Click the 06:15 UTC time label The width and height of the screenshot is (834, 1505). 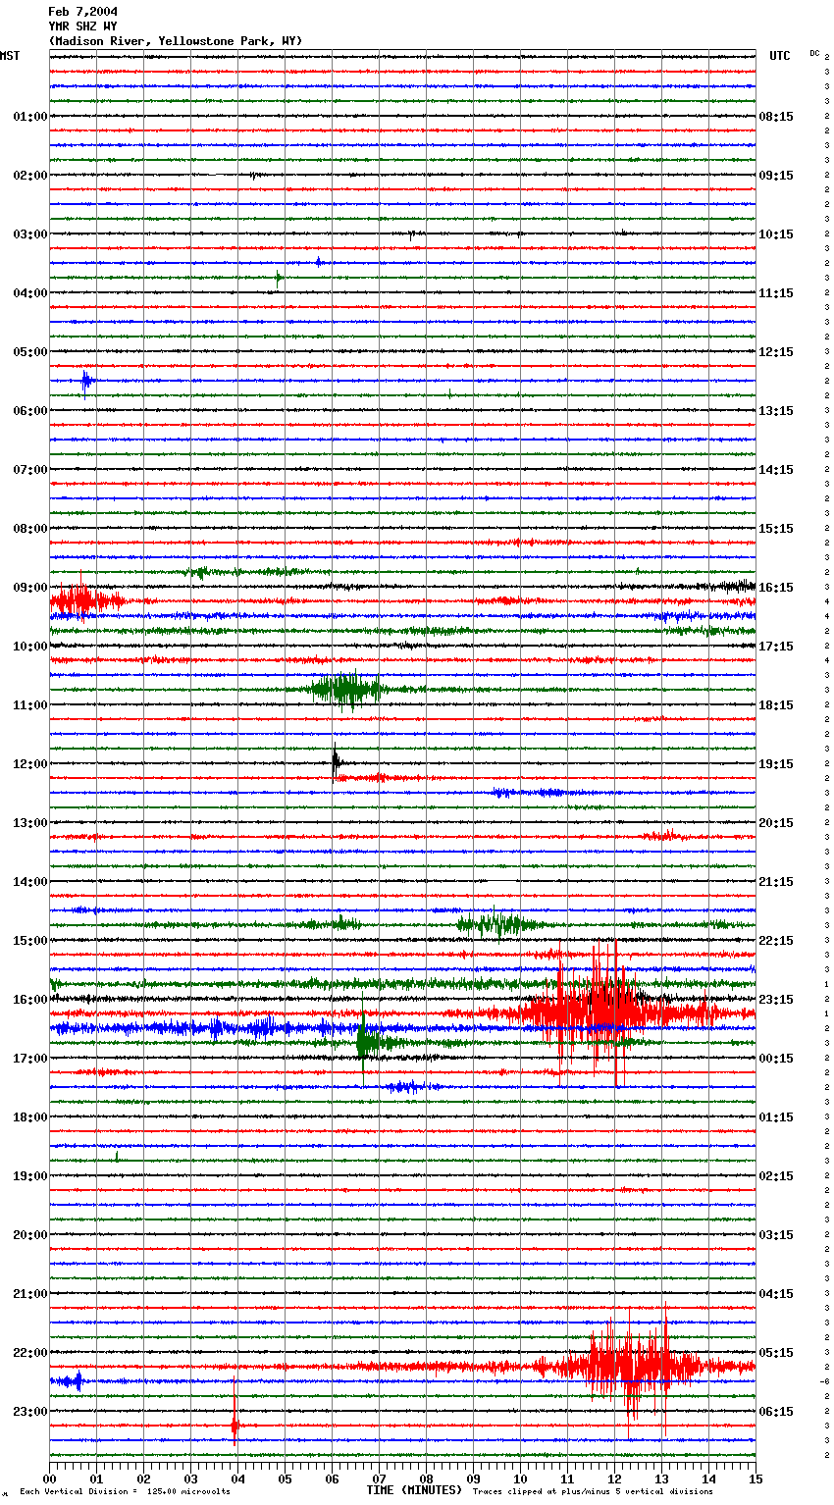click(776, 1412)
